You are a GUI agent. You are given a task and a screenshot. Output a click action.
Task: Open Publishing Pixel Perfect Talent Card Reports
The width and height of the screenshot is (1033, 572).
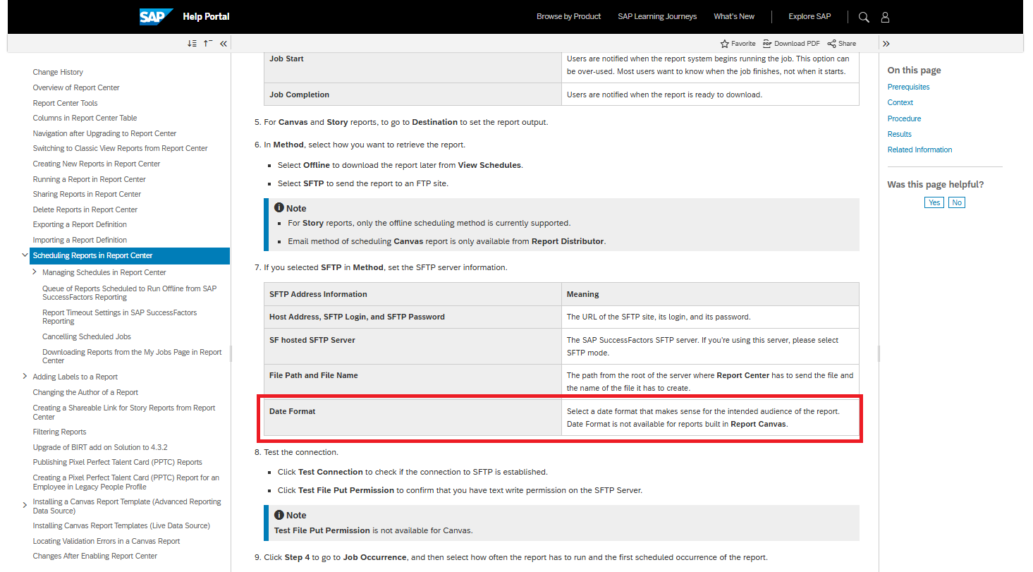click(x=117, y=462)
